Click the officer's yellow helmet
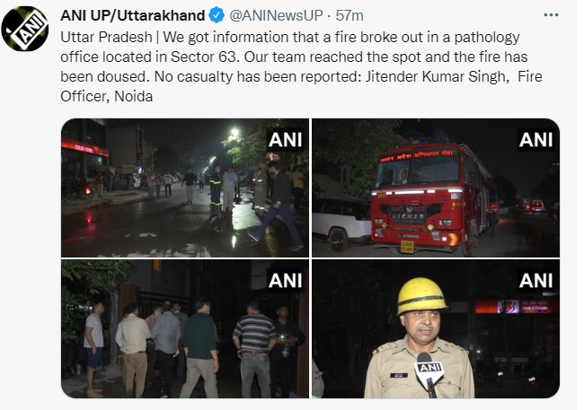This screenshot has height=410, width=584. click(420, 295)
